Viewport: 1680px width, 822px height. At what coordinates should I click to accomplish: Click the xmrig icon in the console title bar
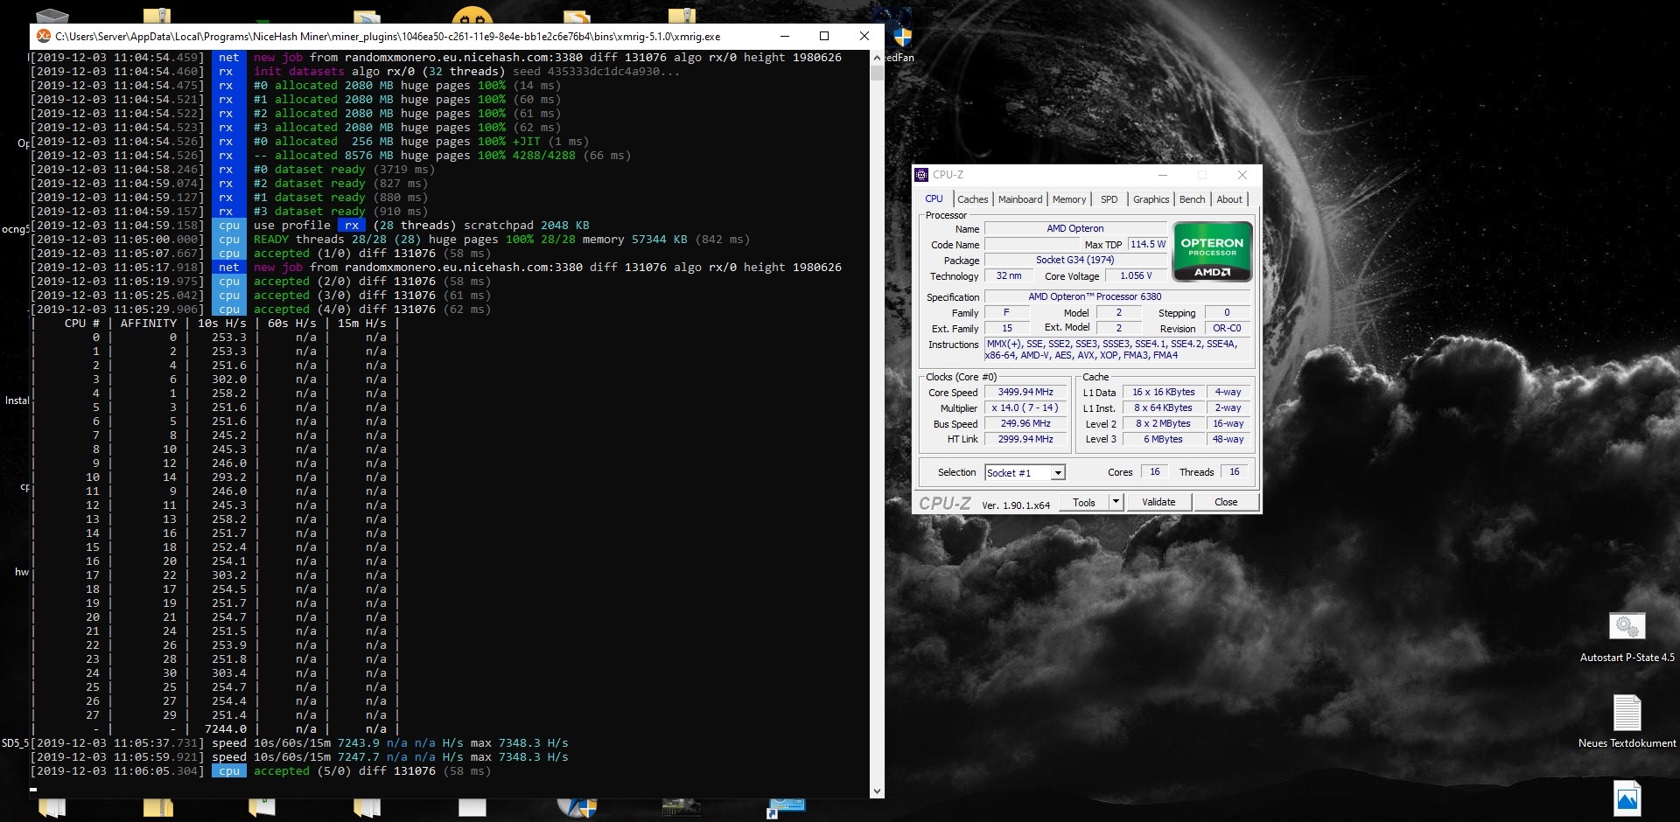(43, 36)
